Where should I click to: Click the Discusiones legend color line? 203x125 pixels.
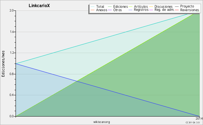[151, 6]
